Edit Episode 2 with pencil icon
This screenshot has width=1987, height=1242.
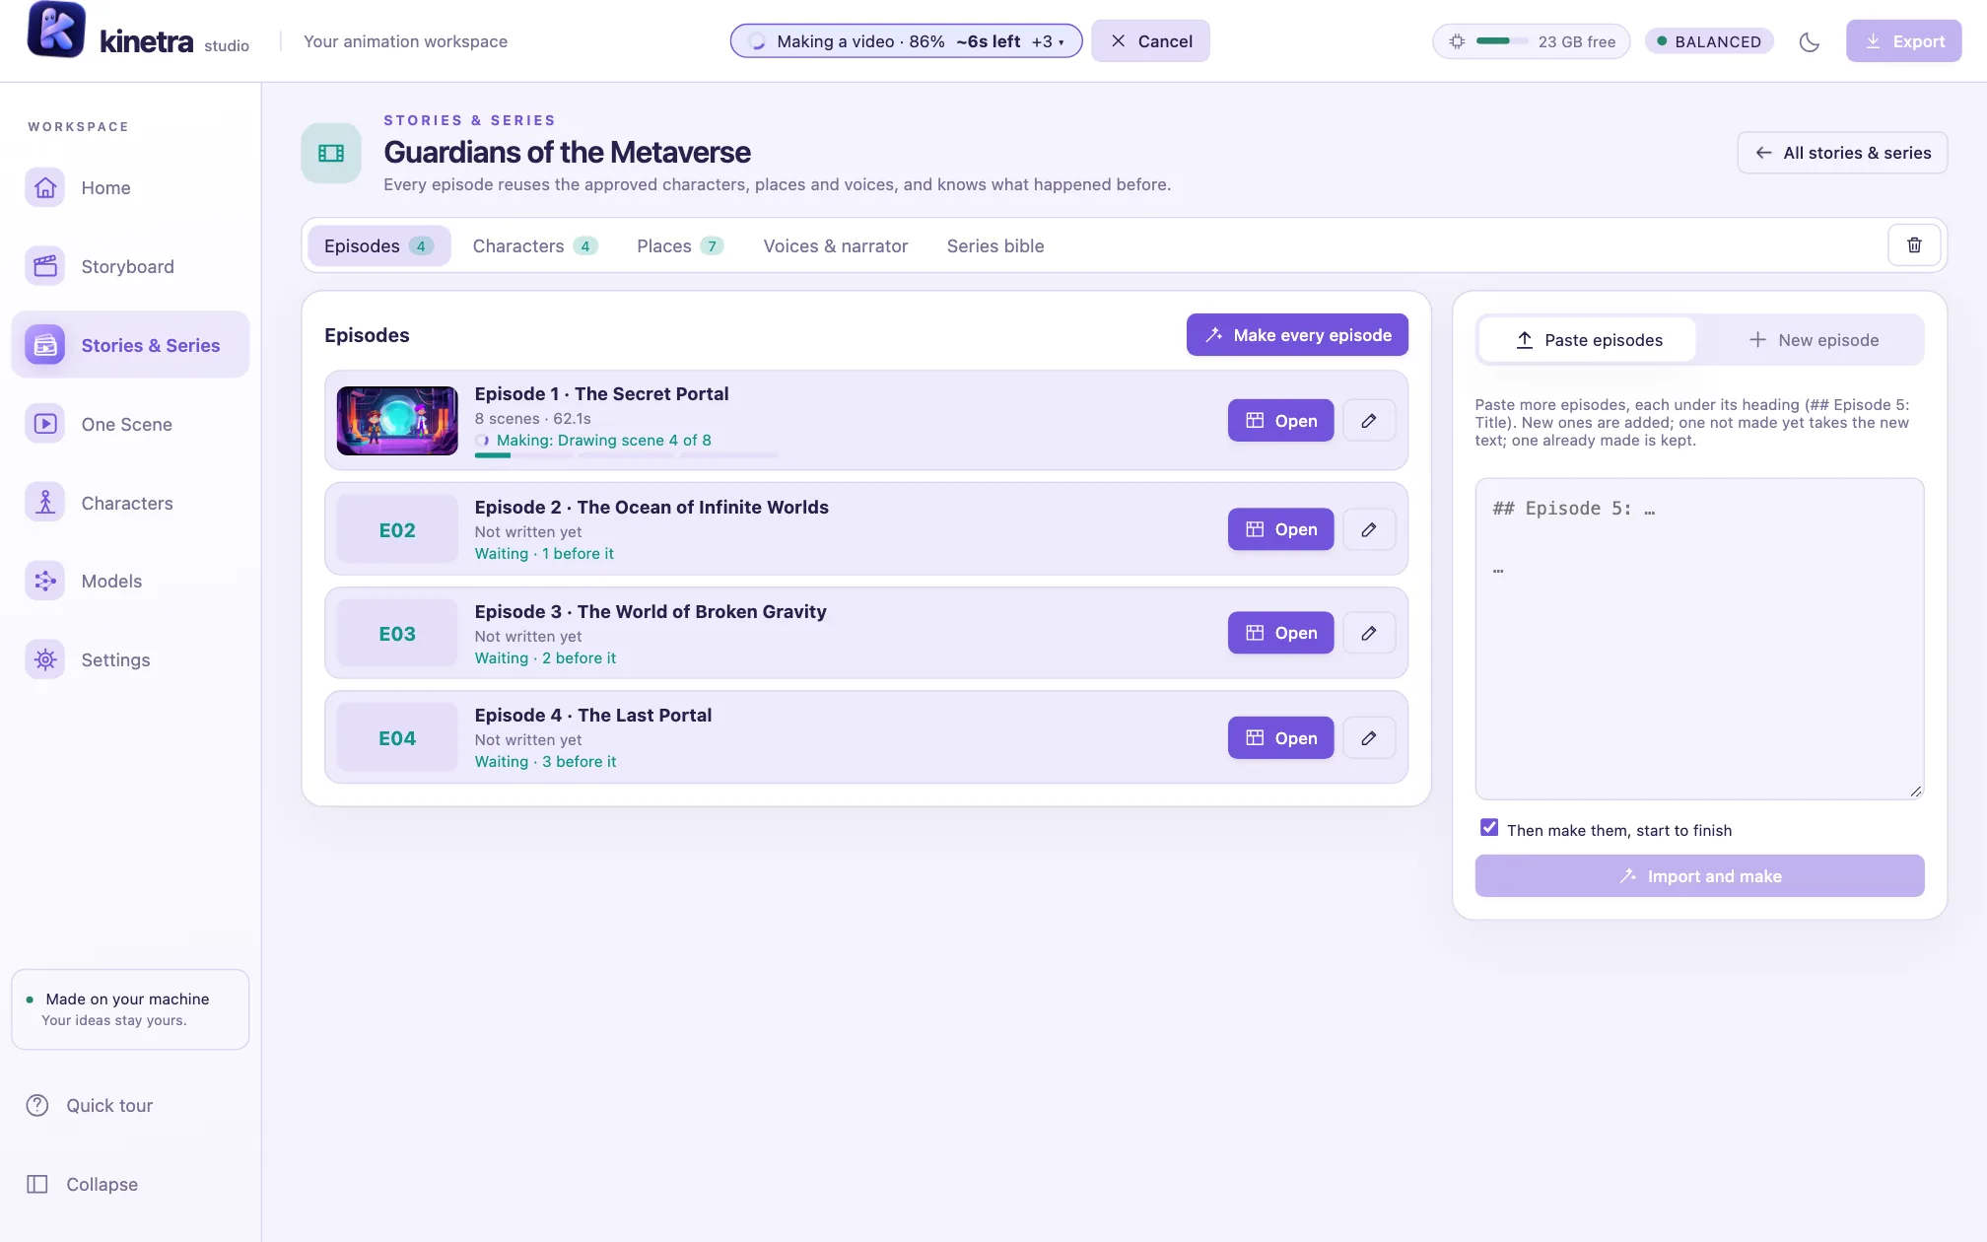[1369, 529]
